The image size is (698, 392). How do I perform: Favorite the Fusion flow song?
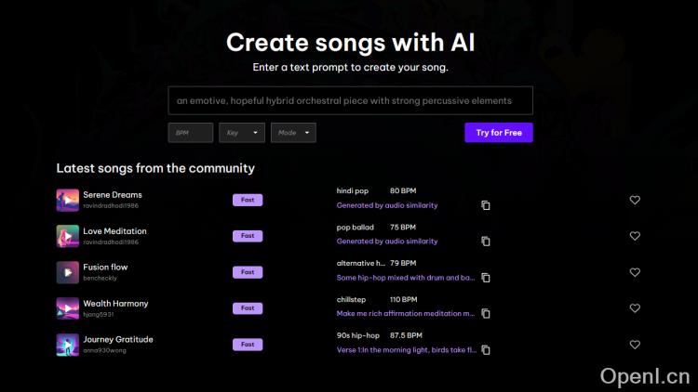pyautogui.click(x=635, y=272)
